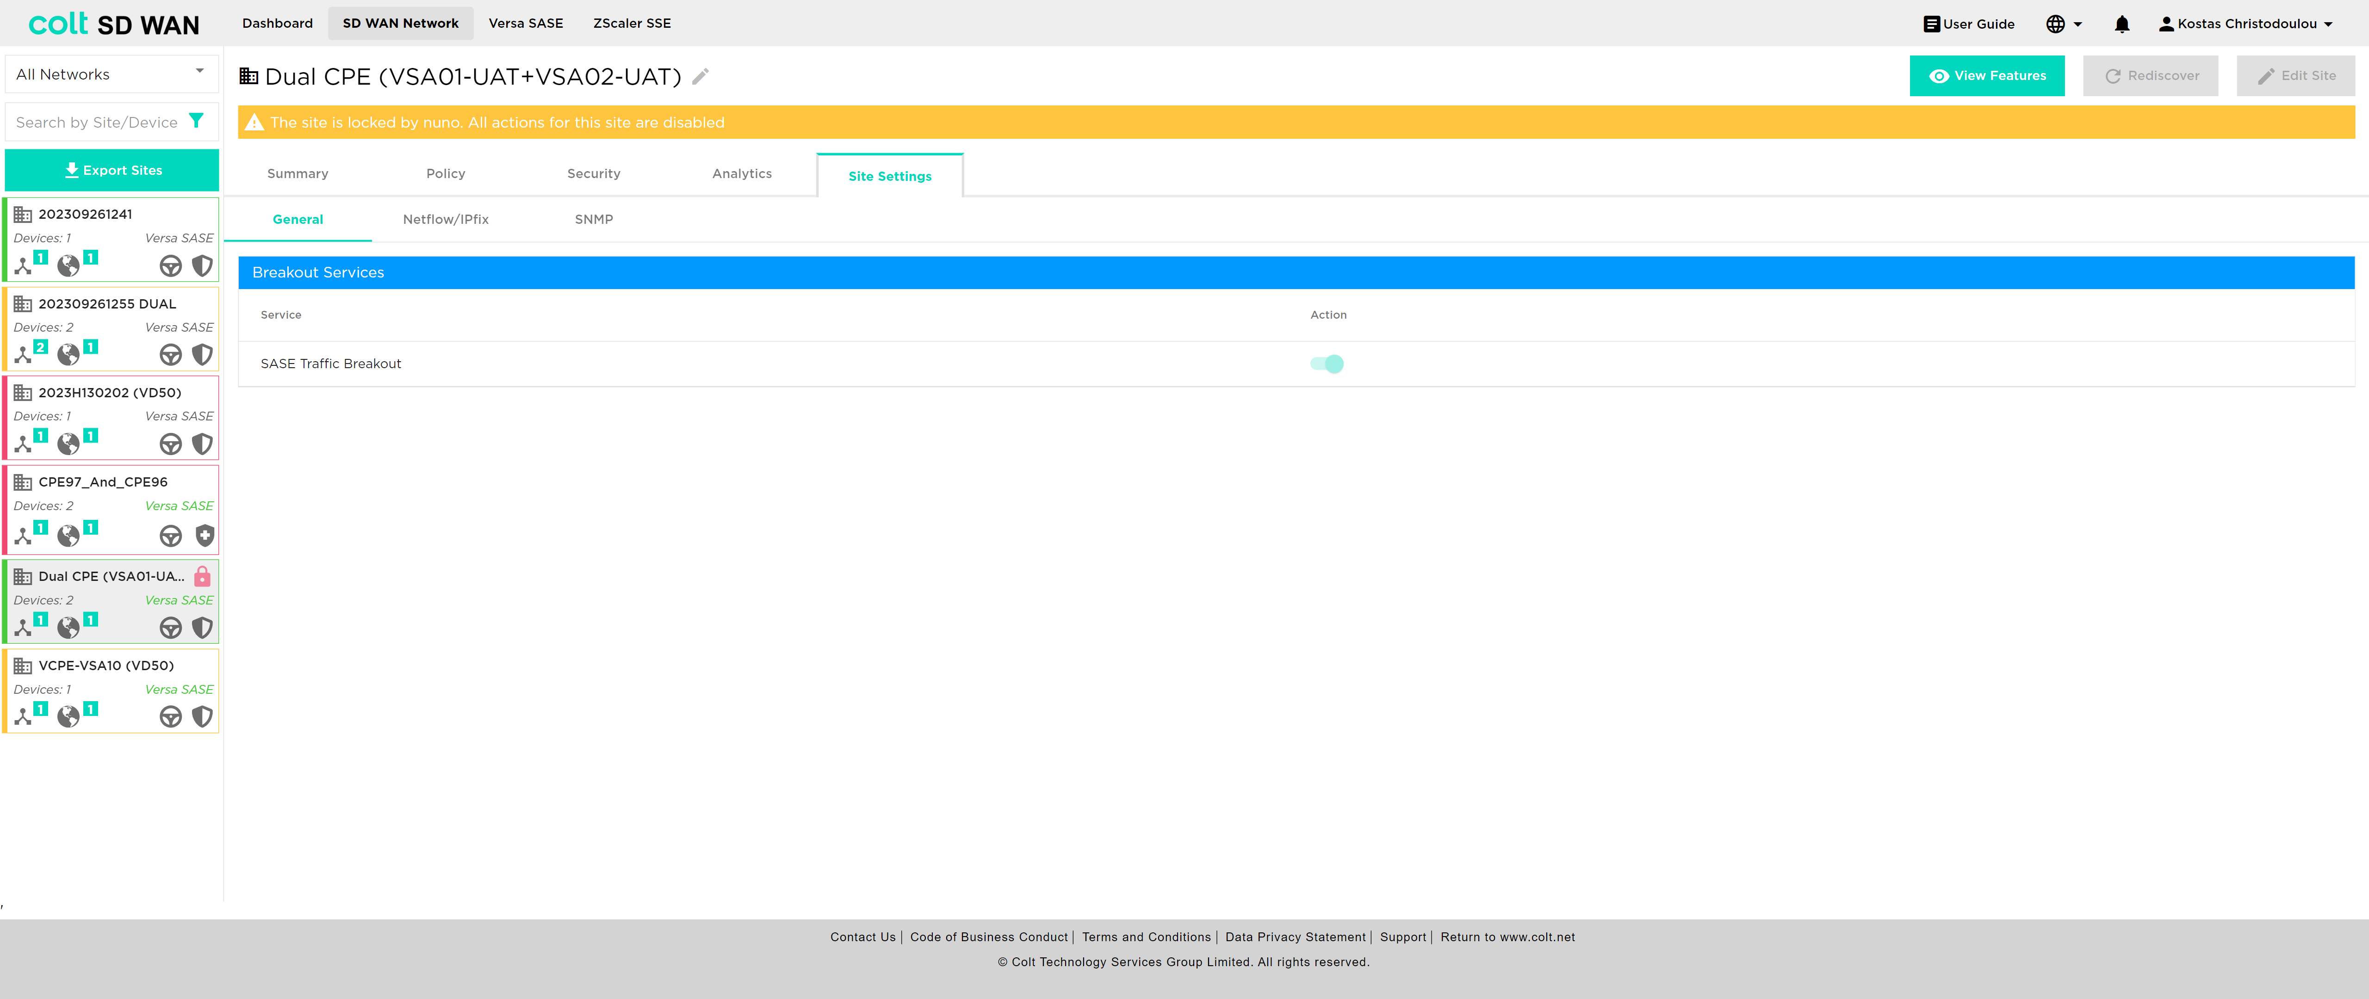Click the shield icon for 202309261241
This screenshot has width=2369, height=999.
(202, 265)
